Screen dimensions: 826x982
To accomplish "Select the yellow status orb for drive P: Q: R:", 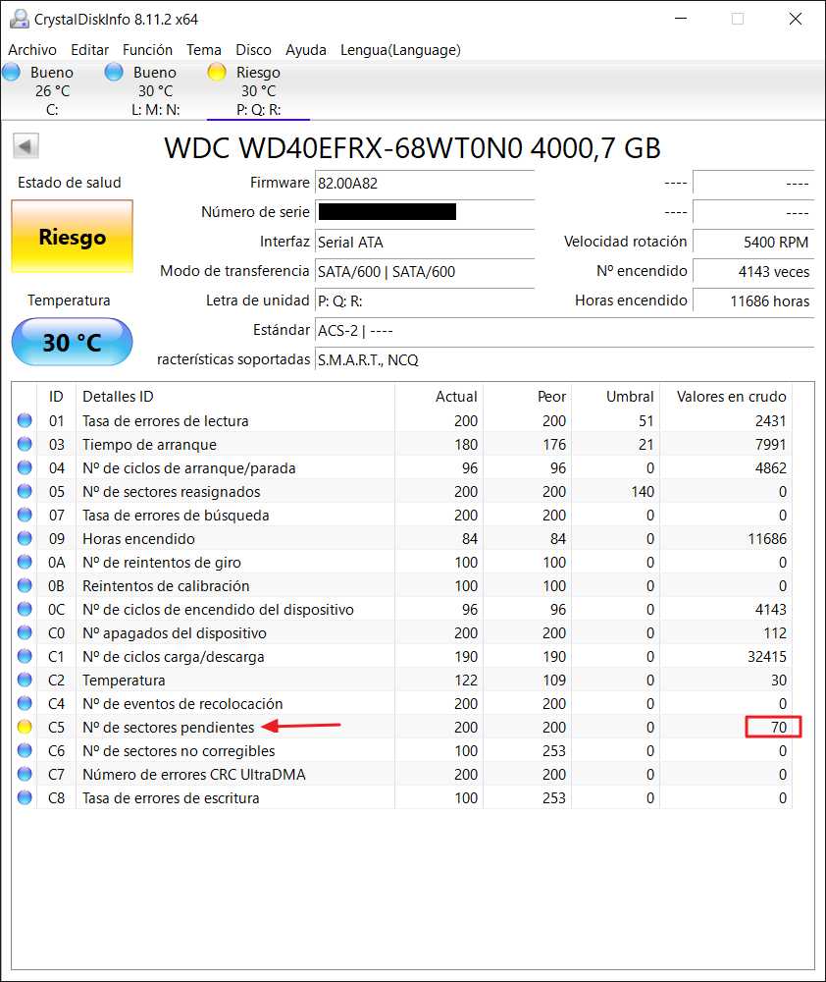I will coord(217,72).
